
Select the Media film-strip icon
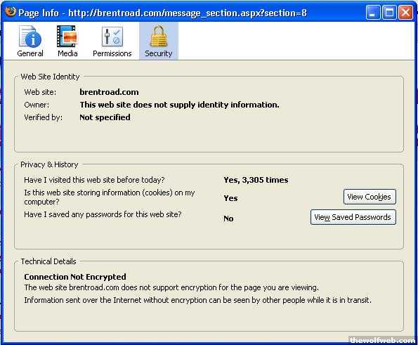pos(67,37)
